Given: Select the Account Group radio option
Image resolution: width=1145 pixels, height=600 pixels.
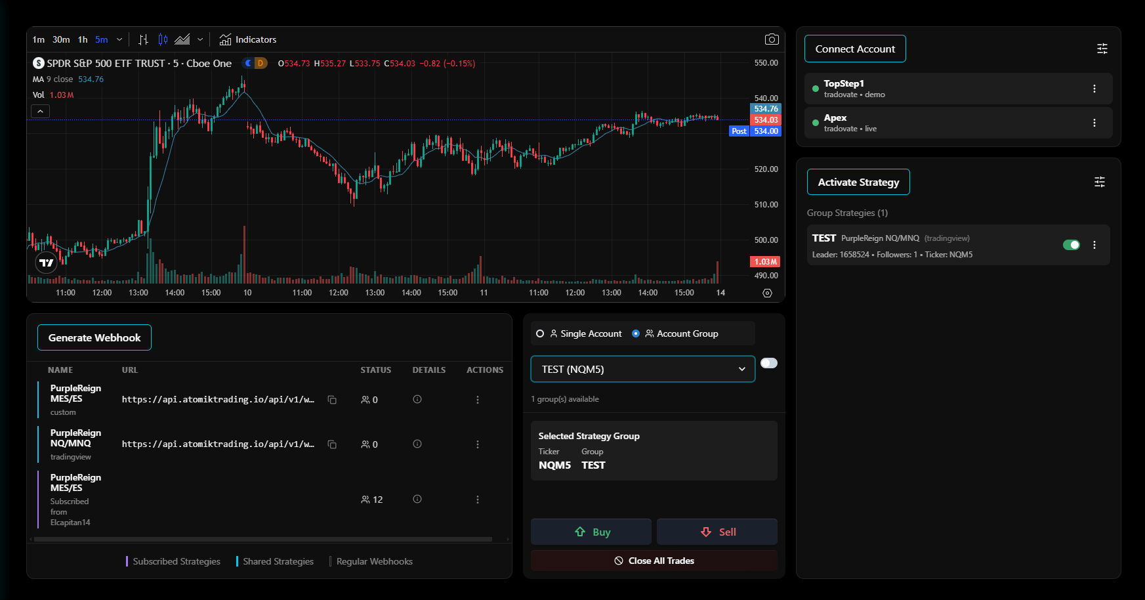Looking at the screenshot, I should point(675,333).
